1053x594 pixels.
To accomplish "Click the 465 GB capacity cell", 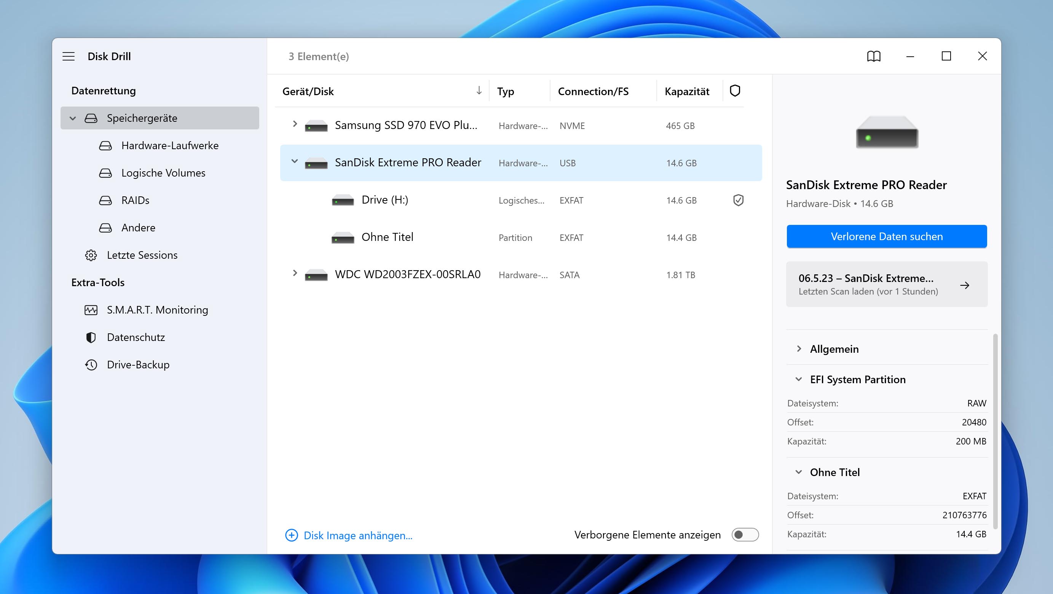I will coord(680,126).
